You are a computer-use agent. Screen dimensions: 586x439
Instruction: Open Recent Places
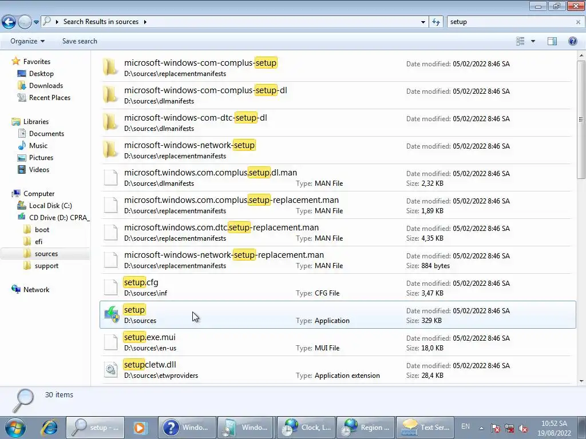[x=50, y=97]
